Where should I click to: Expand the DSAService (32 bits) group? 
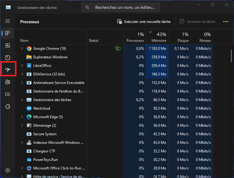coord(22,74)
